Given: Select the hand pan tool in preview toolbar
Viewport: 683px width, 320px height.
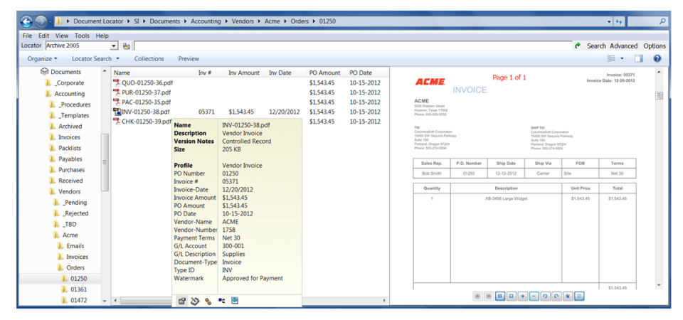Looking at the screenshot, I should (x=568, y=296).
